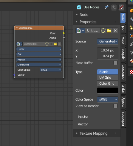Image resolution: width=133 pixels, height=146 pixels.
Task: Click the parent node tree arrow icon
Action: tap(114, 7)
